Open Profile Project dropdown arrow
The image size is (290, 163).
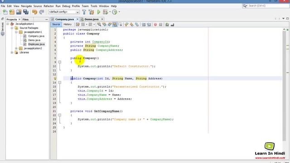point(119,12)
